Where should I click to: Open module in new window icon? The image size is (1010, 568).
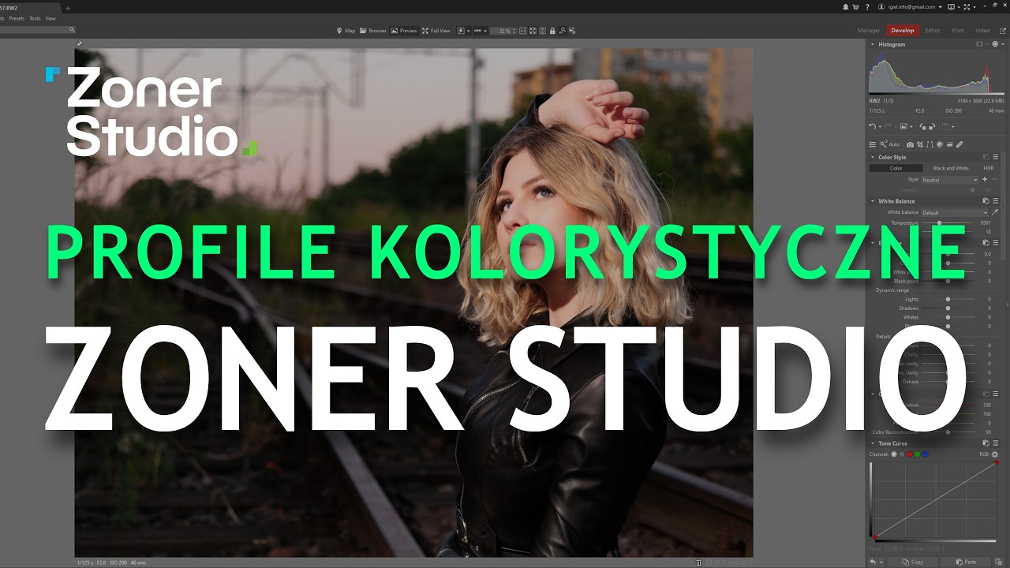point(1002,31)
